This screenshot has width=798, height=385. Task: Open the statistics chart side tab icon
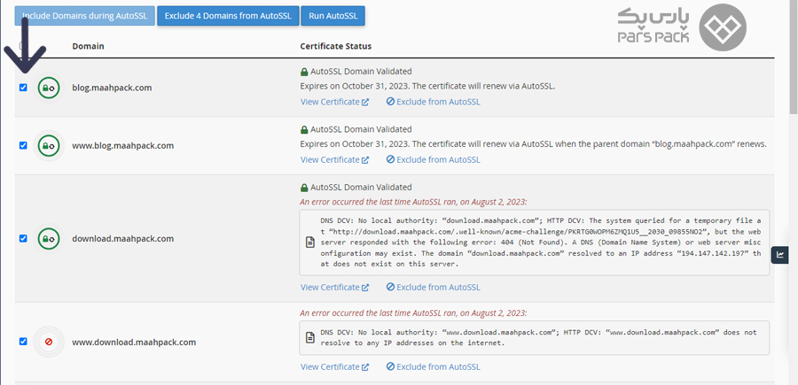tap(780, 255)
